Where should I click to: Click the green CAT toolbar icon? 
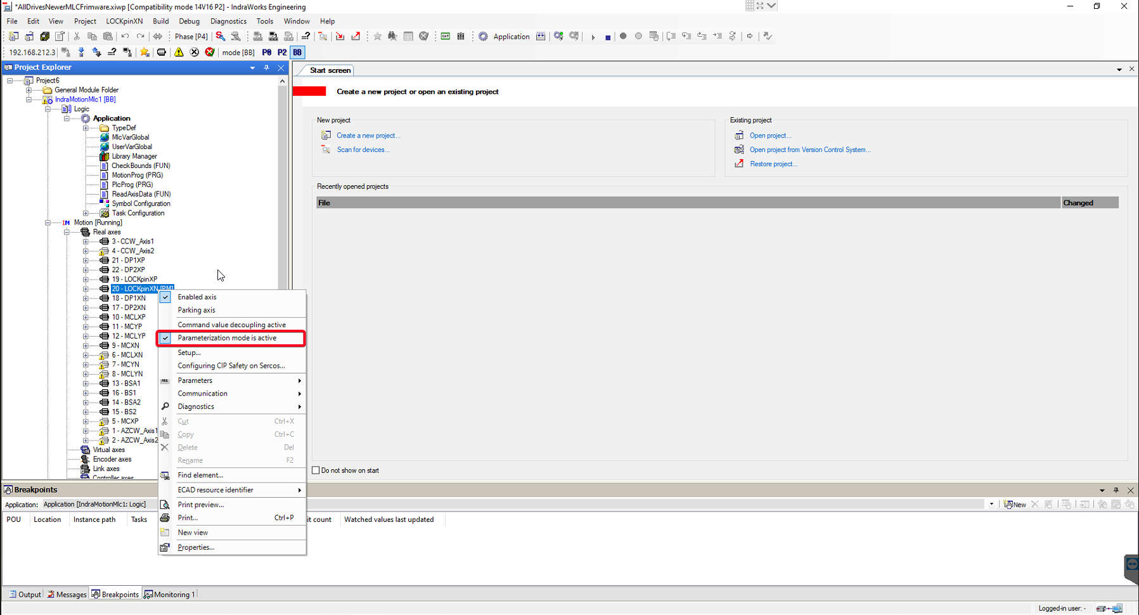tap(446, 37)
